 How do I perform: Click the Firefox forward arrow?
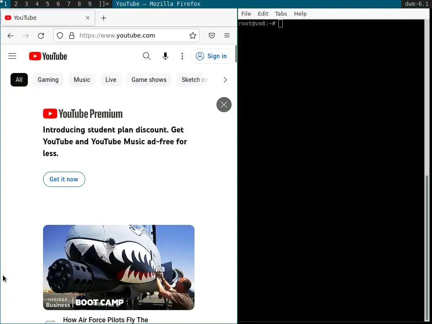pyautogui.click(x=26, y=35)
